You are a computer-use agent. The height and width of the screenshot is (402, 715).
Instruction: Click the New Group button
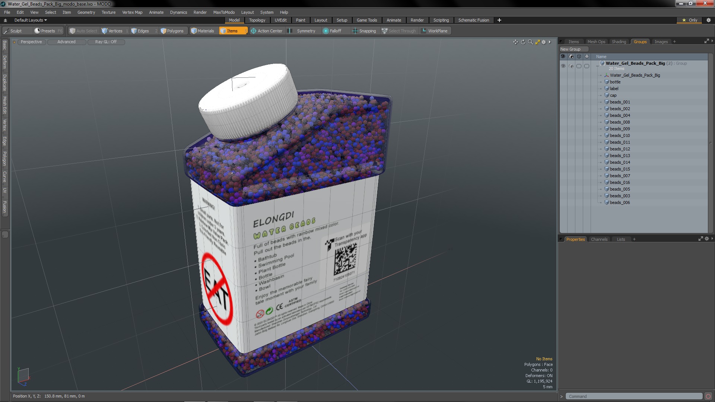(573, 49)
